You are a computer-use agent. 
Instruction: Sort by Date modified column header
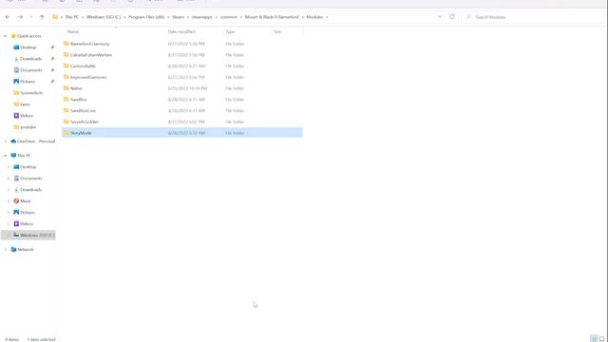pyautogui.click(x=181, y=31)
